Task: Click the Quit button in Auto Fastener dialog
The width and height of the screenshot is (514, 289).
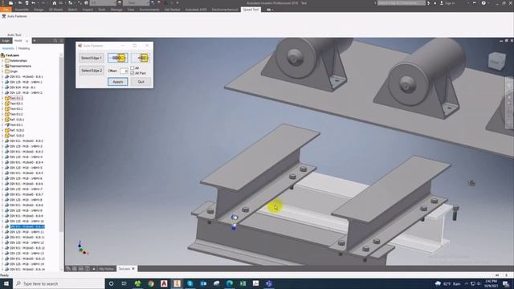Action: tap(141, 82)
